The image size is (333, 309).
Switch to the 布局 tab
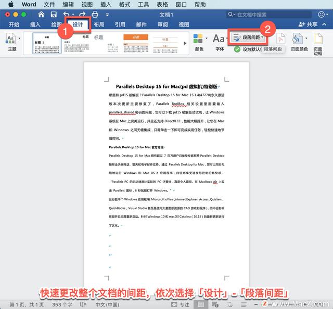[99, 24]
